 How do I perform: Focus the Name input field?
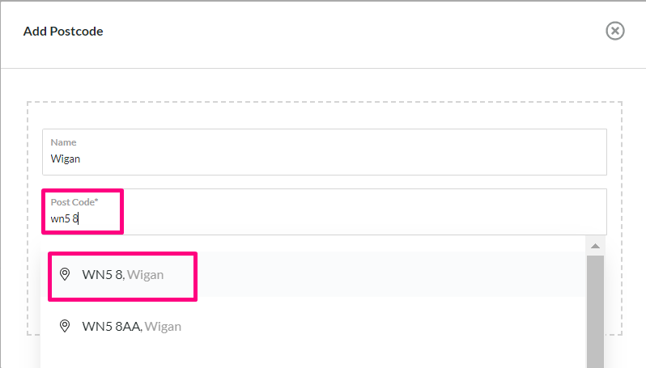click(x=325, y=152)
